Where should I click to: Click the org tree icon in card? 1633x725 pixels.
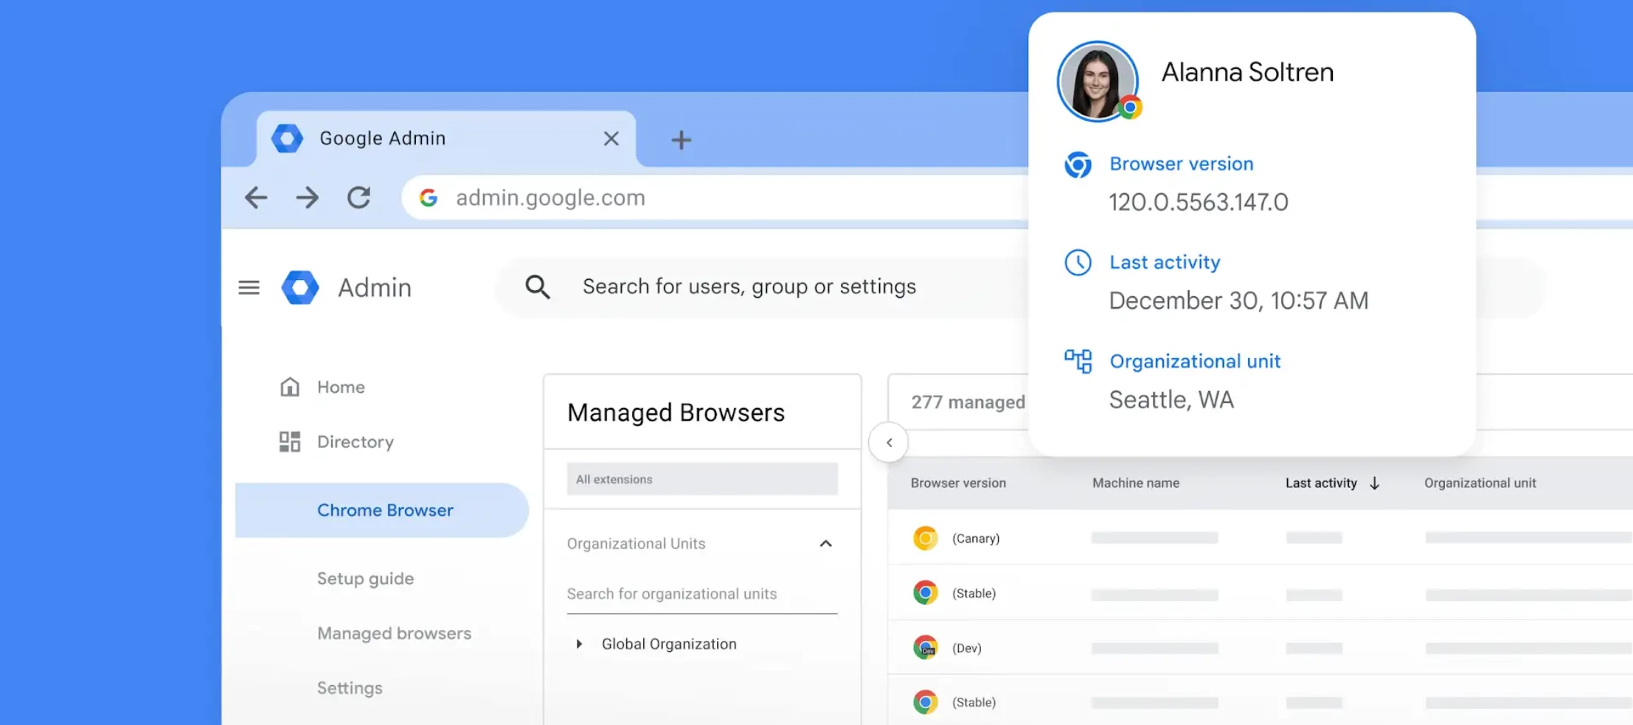1078,361
